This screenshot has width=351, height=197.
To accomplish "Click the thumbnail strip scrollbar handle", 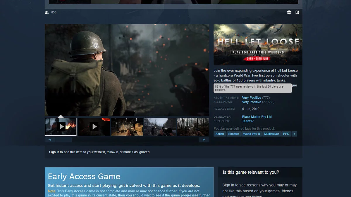I will (x=63, y=140).
